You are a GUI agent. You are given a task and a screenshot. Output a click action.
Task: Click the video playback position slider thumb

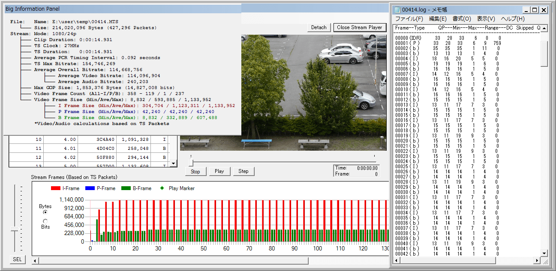pyautogui.click(x=191, y=162)
